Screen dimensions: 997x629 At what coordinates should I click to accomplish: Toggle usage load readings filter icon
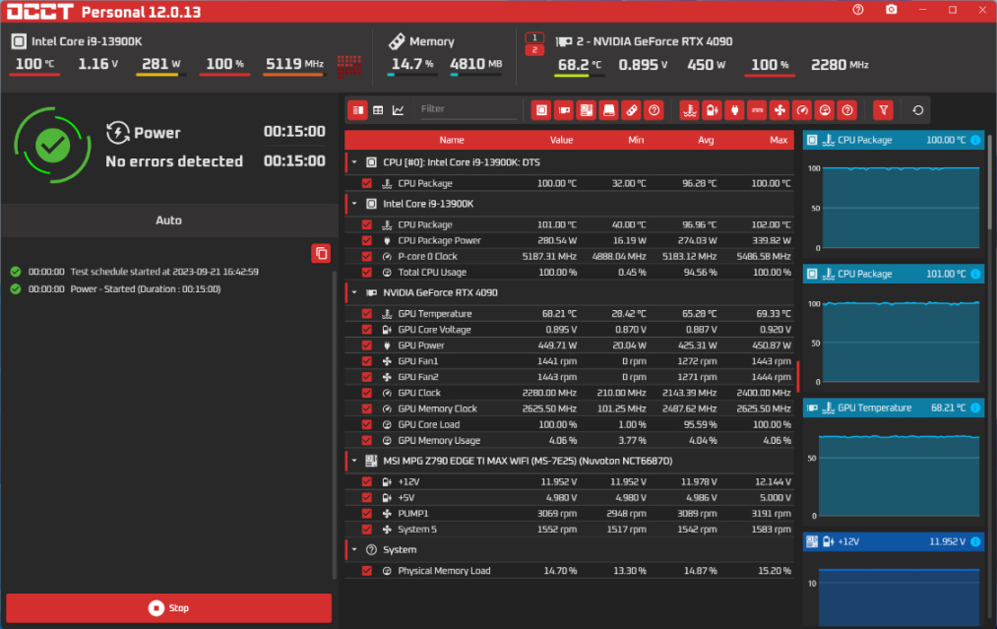click(825, 110)
